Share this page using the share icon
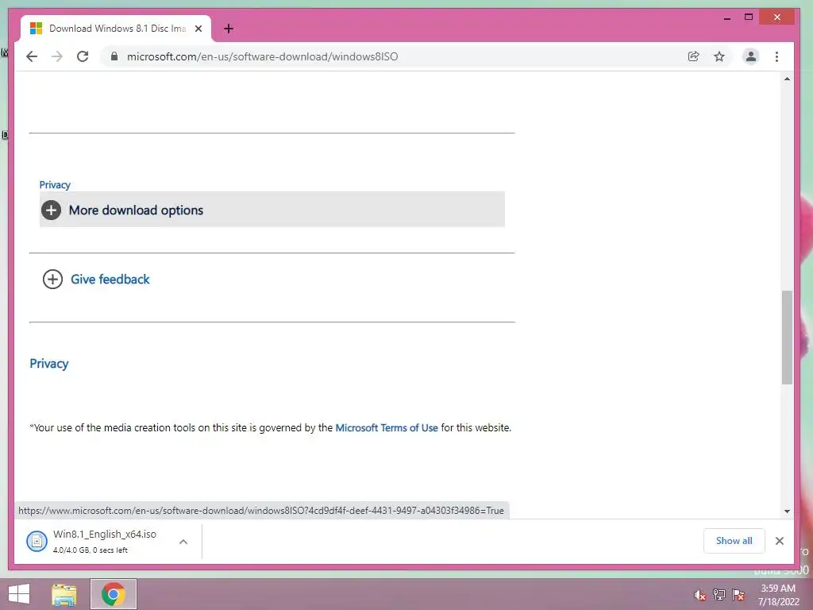813x610 pixels. click(x=693, y=56)
